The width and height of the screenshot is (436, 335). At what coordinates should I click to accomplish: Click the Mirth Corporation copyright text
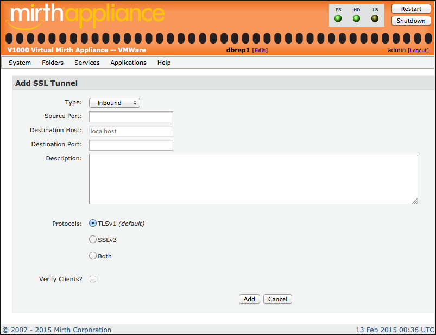point(56,330)
